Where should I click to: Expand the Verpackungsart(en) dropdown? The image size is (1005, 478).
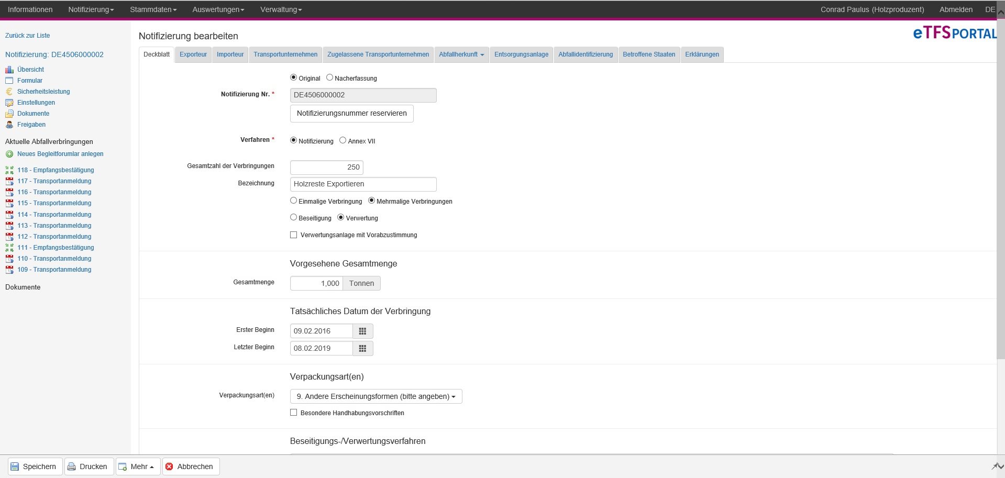pos(376,396)
